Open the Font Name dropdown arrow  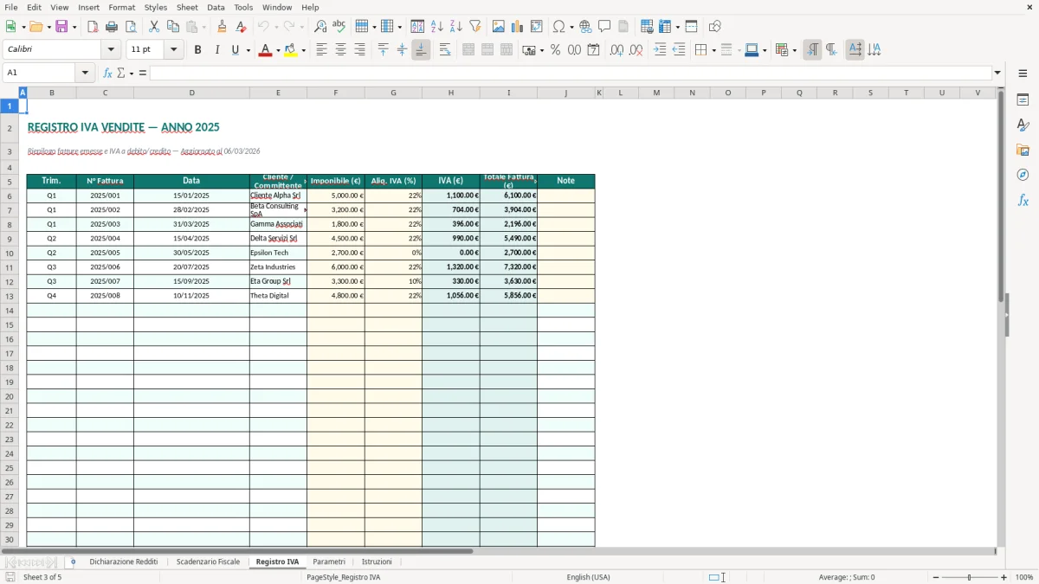pyautogui.click(x=111, y=49)
